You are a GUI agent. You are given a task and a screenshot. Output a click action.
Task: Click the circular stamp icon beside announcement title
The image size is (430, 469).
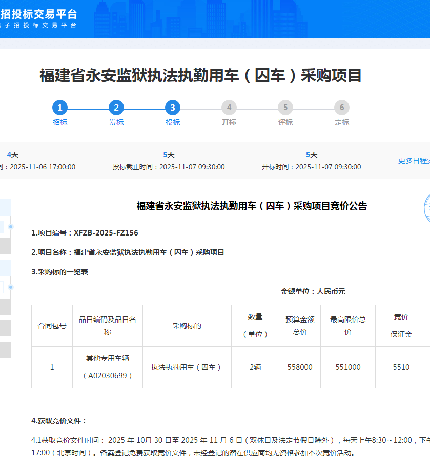(x=426, y=209)
